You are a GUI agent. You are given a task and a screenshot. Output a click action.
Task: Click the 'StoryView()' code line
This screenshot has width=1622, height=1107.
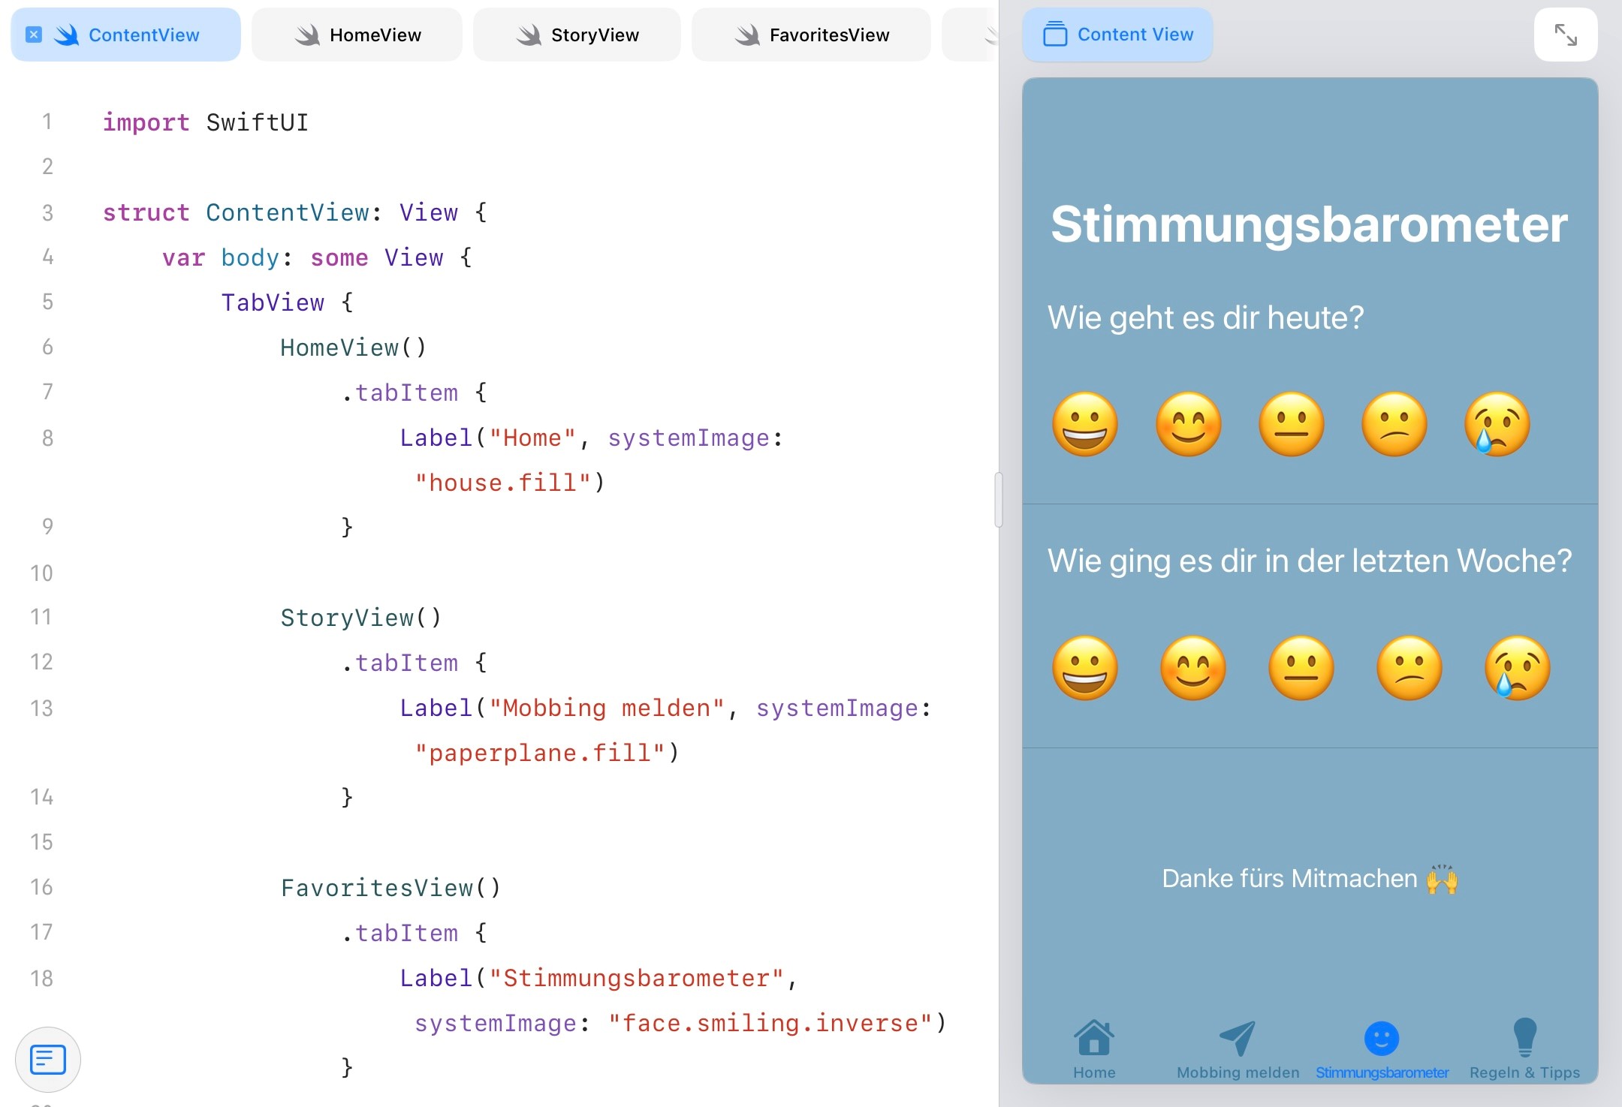pos(360,618)
